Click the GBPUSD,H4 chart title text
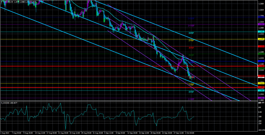265x135 pixels. 8,1
